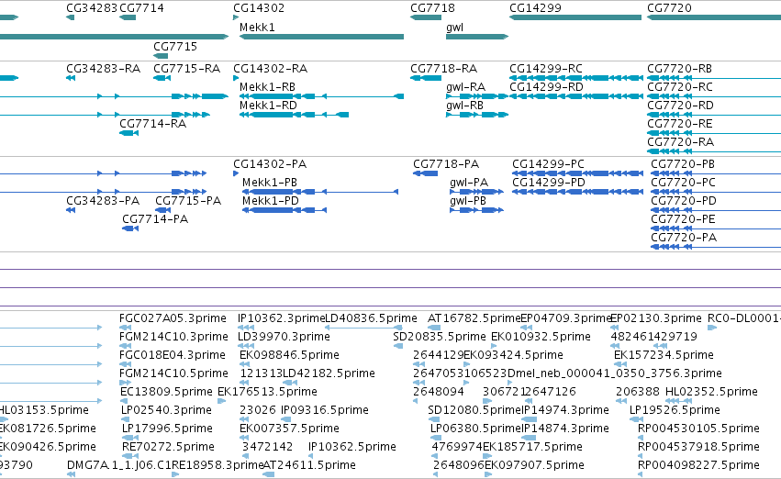Screen dimensions: 781x479
Task: Click the LD40836.5prime EST label
Action: [371, 318]
